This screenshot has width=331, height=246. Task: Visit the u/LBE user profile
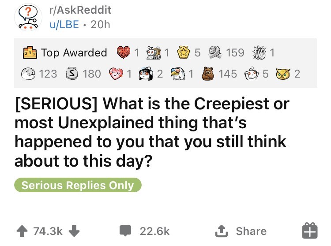tap(66, 25)
